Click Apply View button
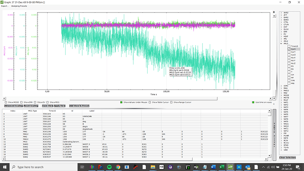The width and height of the screenshot is (304, 171). coord(59,106)
